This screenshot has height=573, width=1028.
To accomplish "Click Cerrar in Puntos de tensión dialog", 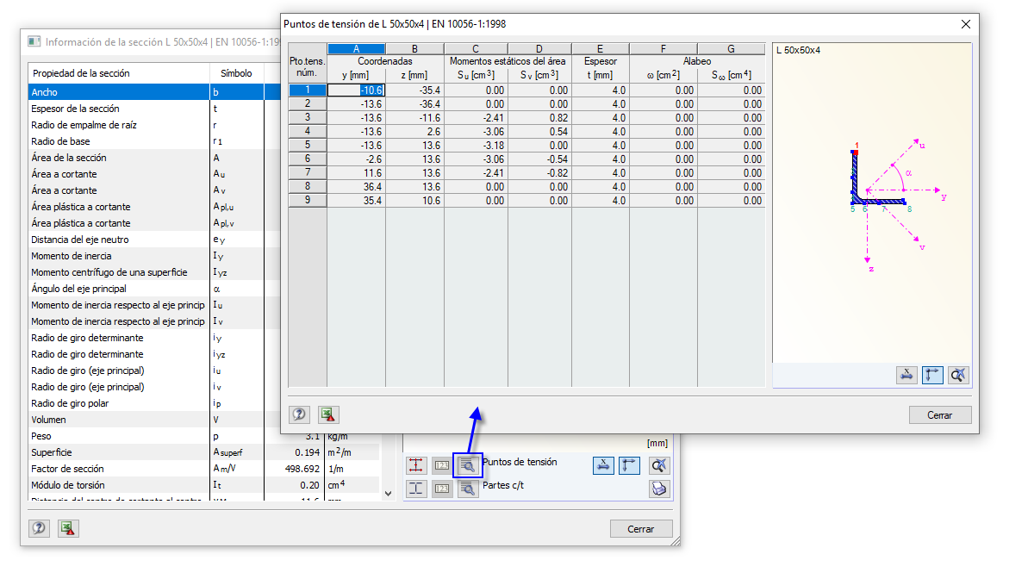I will coord(939,415).
